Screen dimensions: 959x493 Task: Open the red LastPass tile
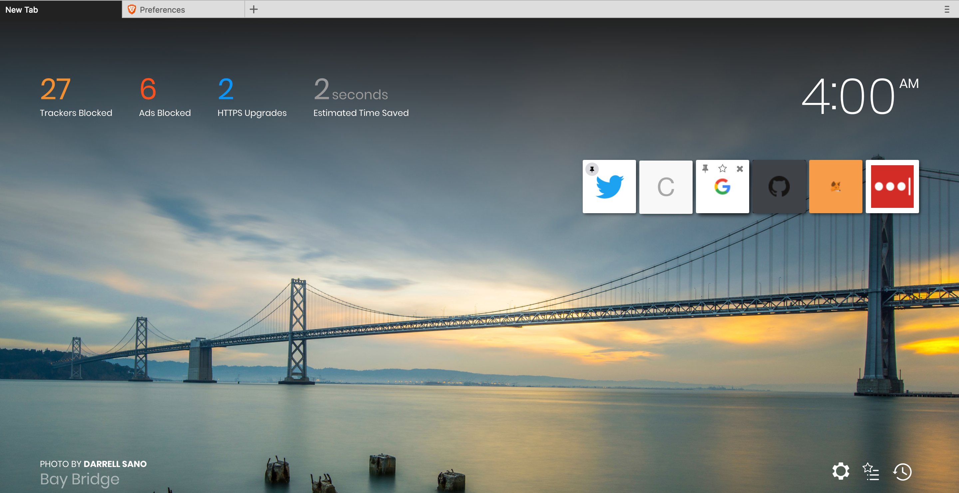[x=892, y=187]
